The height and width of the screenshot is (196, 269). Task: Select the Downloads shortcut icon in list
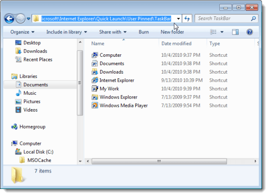point(95,72)
